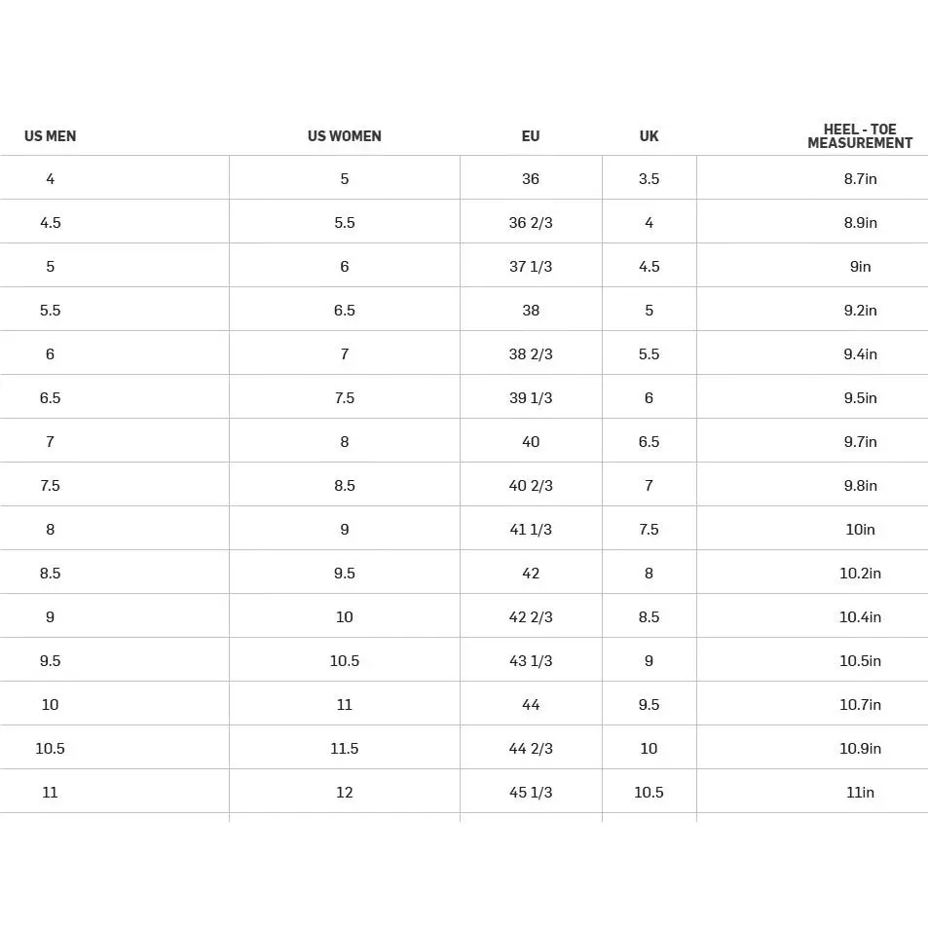Click the US WOMEN column header
Image resolution: width=928 pixels, height=928 pixels.
click(345, 136)
